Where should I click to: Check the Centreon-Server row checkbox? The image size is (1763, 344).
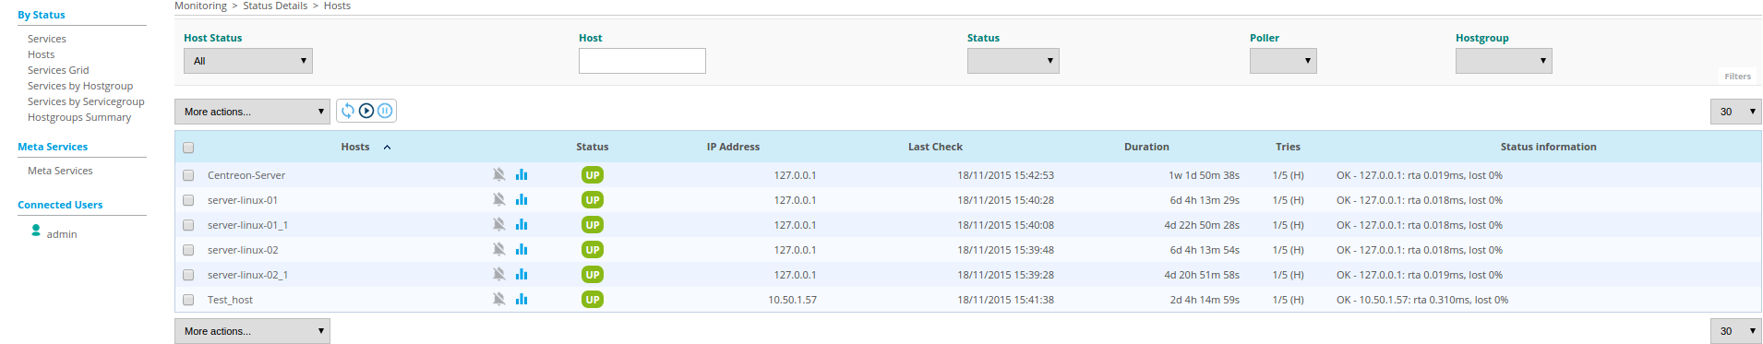coord(188,175)
